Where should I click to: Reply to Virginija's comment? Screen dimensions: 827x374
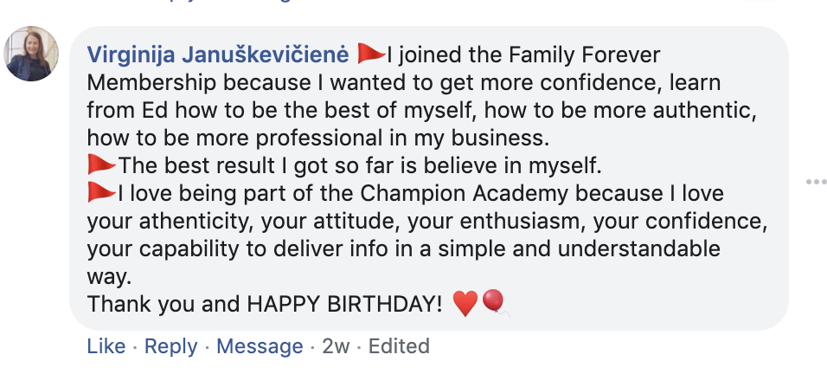pos(170,346)
